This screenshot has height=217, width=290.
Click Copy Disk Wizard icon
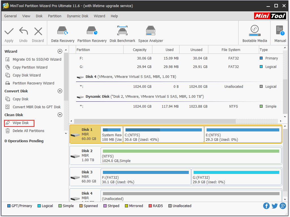coord(8,75)
